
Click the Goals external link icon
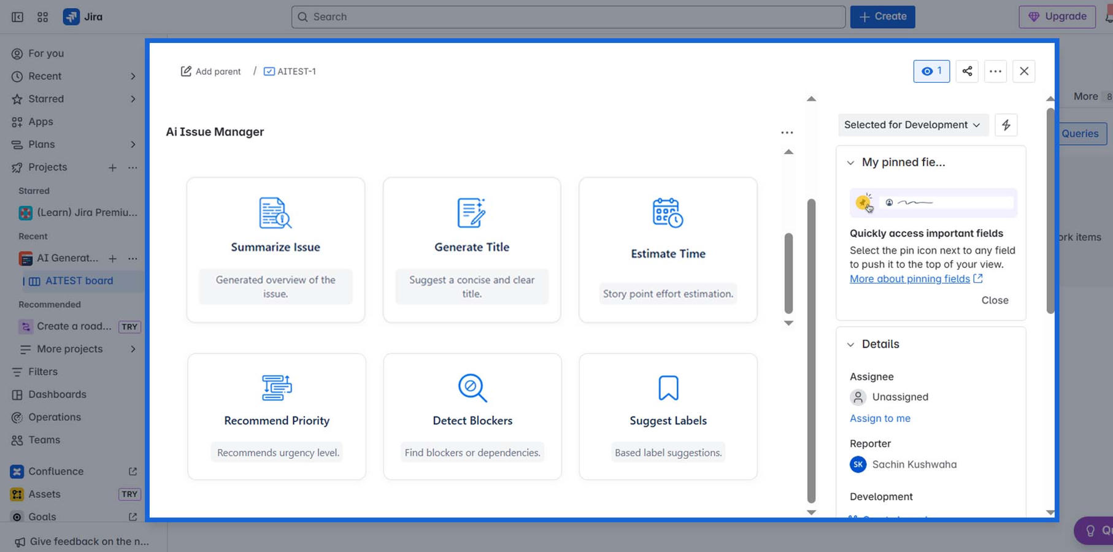(133, 516)
